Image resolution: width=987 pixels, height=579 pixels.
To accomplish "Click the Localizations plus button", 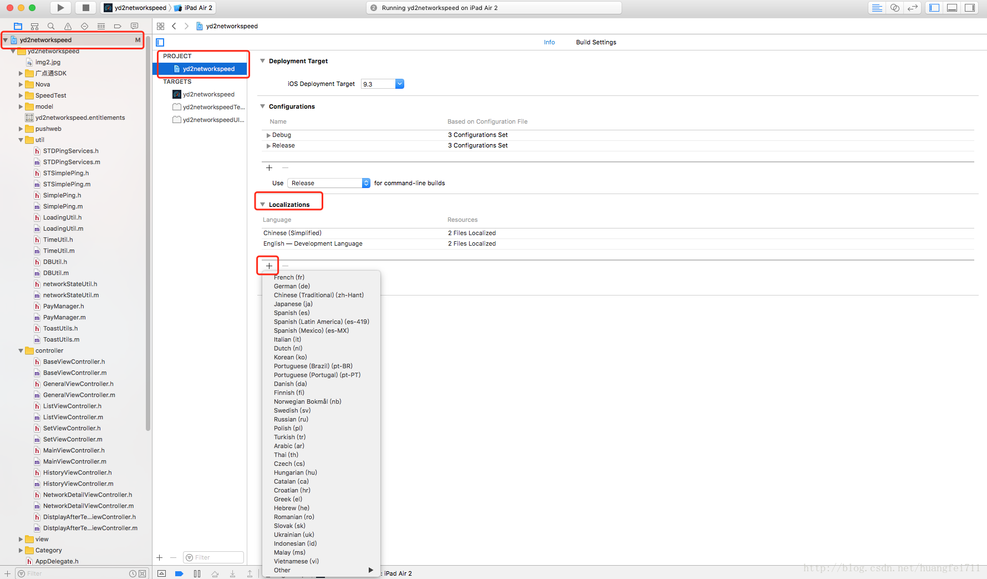I will 269,266.
